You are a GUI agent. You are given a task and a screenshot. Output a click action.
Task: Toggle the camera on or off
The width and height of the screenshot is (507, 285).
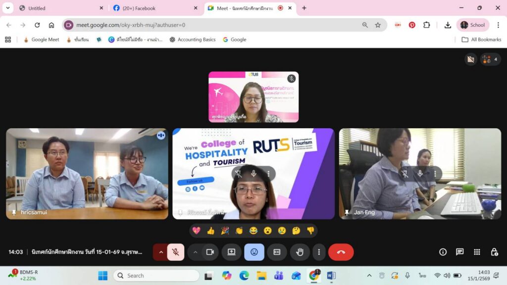pos(210,252)
